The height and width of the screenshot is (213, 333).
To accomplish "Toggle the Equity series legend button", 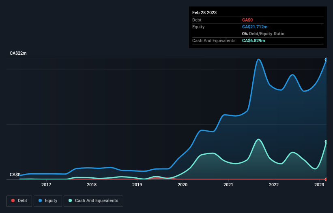I will (48, 201).
